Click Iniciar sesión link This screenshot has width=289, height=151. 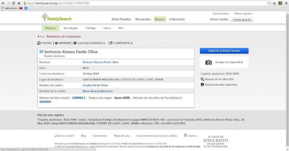click(x=219, y=19)
